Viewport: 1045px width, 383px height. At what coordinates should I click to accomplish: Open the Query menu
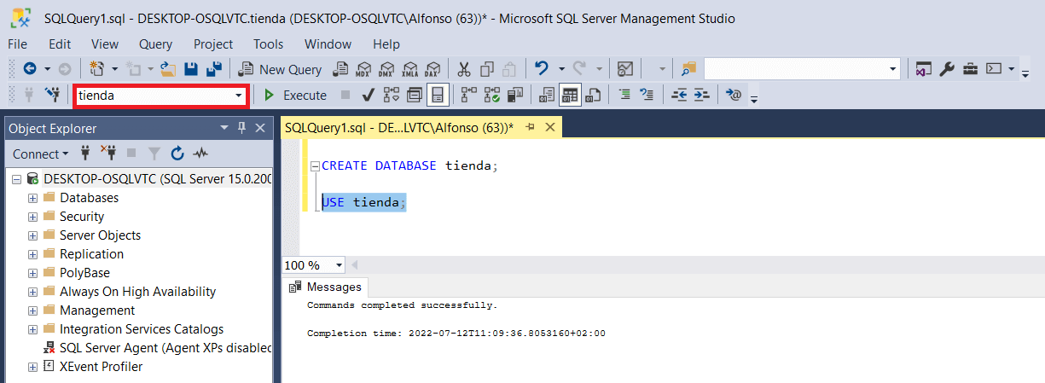click(155, 44)
